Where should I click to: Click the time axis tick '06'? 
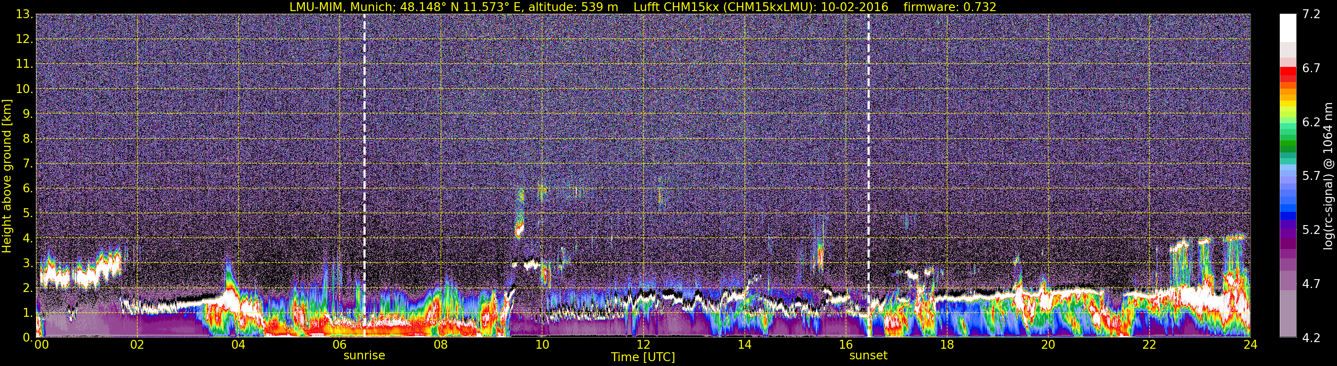point(339,345)
